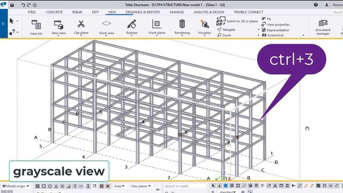Click the Navigate command
343x193 pixels.
[x=226, y=29]
